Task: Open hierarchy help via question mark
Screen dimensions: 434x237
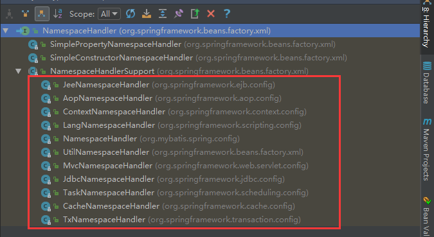Action: [227, 13]
